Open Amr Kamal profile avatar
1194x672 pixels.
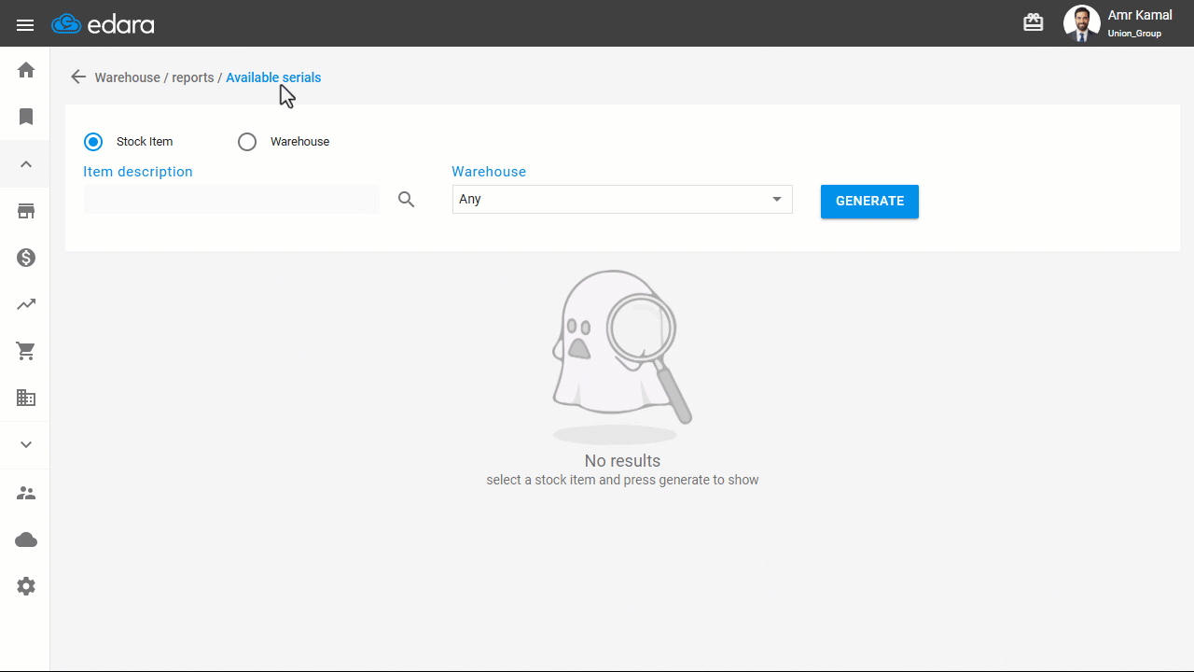[x=1081, y=23]
